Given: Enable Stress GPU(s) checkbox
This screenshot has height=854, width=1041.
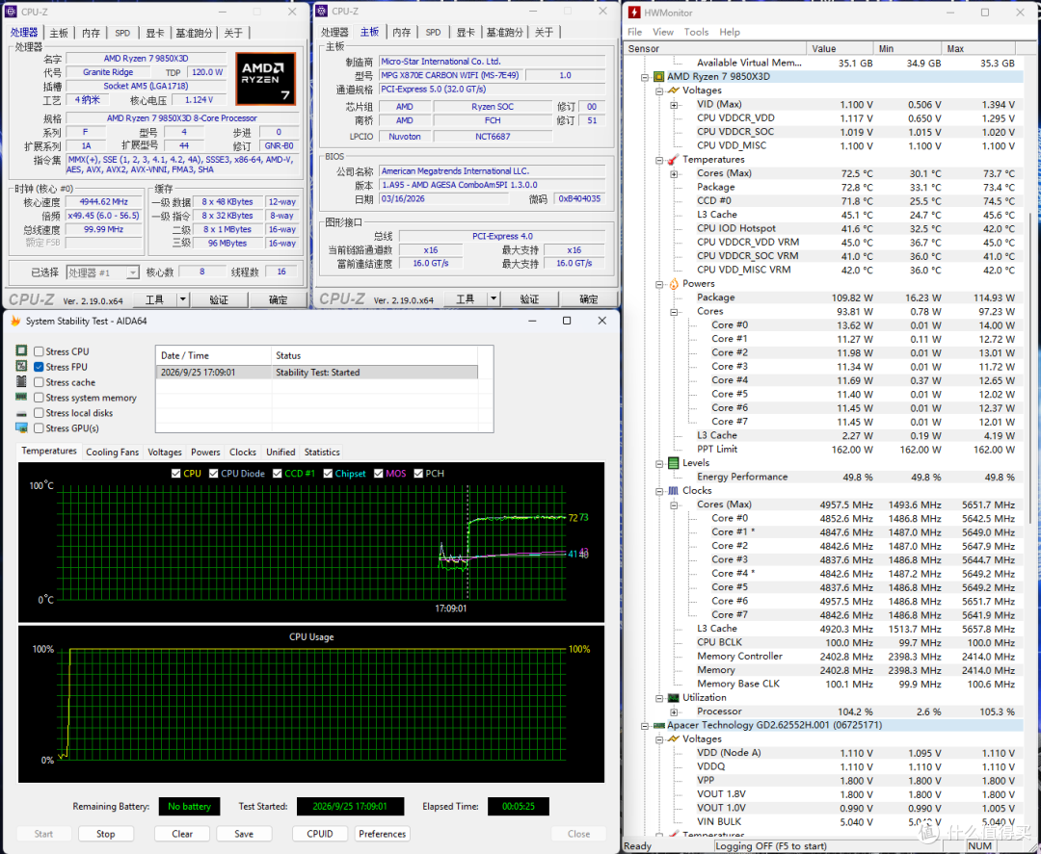Looking at the screenshot, I should tap(39, 427).
